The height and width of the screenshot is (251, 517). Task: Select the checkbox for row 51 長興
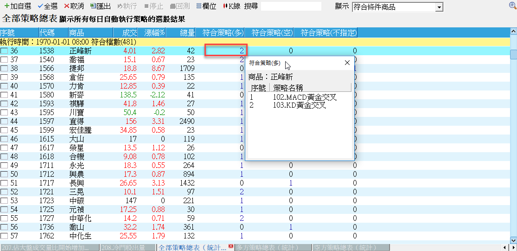tap(4, 183)
